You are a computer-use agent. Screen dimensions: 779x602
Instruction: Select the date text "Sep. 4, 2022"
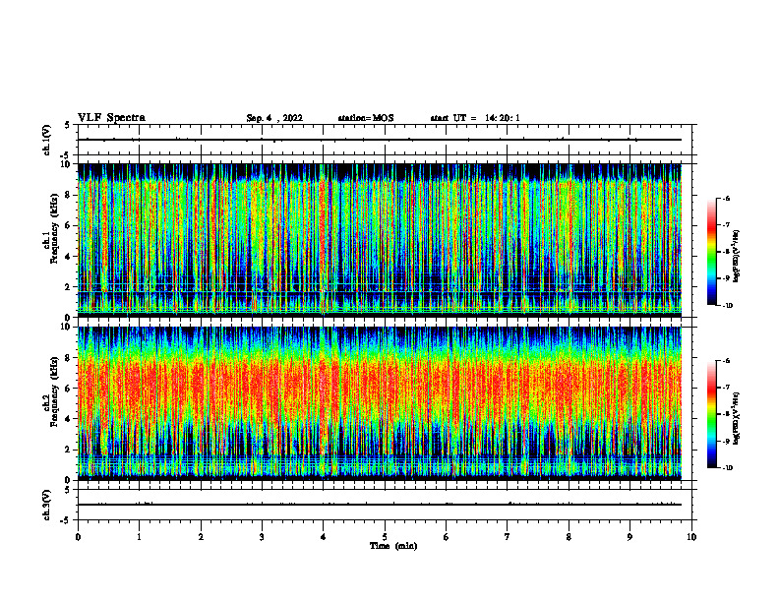pos(274,118)
